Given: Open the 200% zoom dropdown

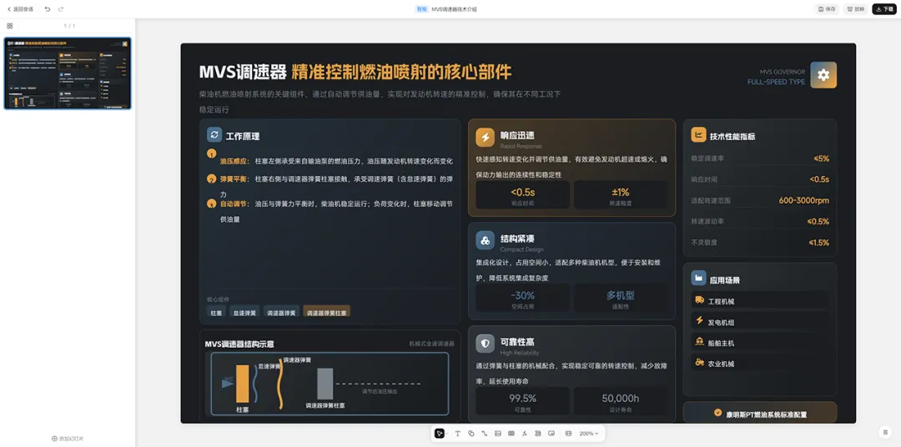Looking at the screenshot, I should click(x=588, y=433).
